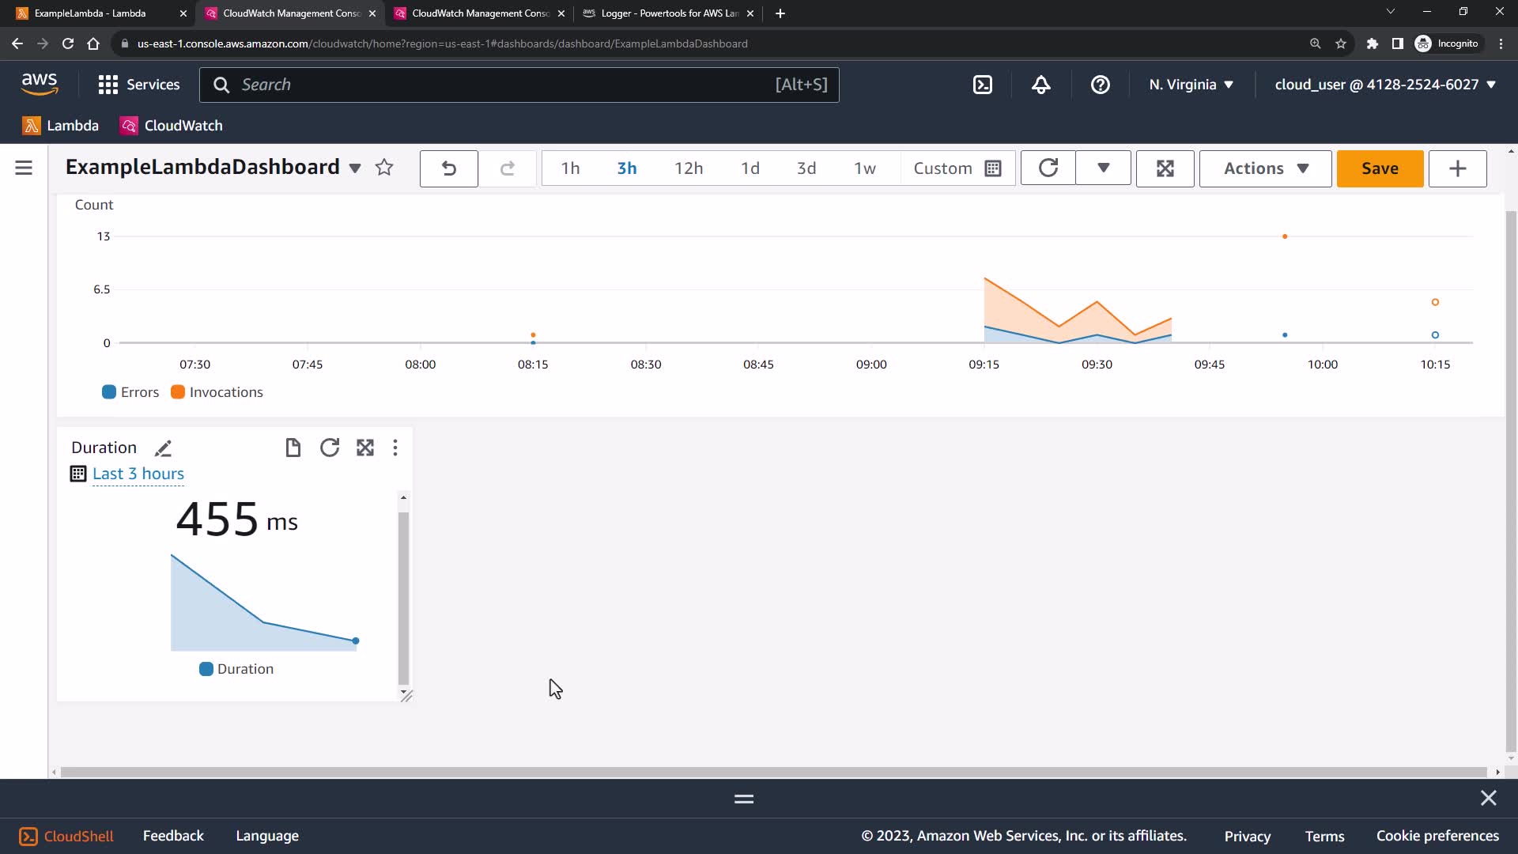Image resolution: width=1518 pixels, height=854 pixels.
Task: Toggle the Invocations series in the legend
Action: (217, 392)
